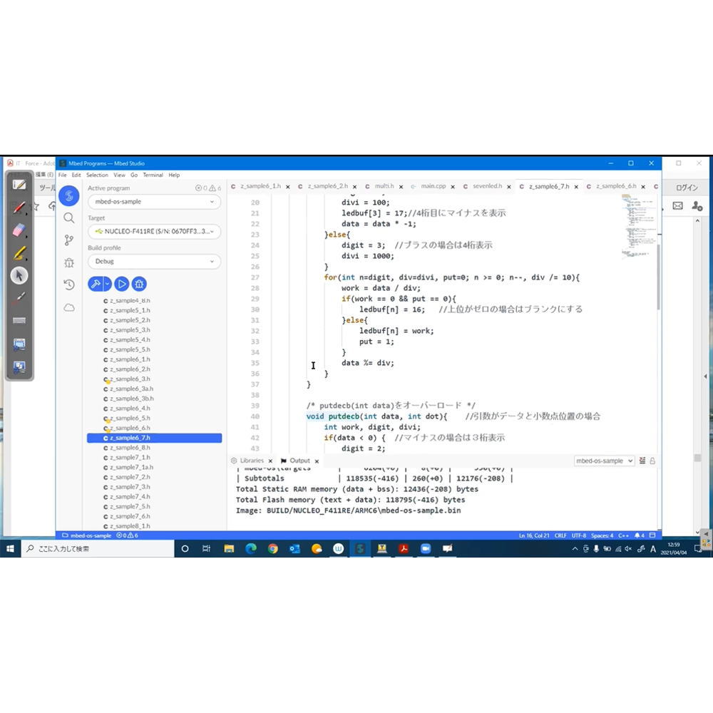The height and width of the screenshot is (713, 713).
Task: Select the laser pointer annotation tool
Action: pyautogui.click(x=19, y=298)
